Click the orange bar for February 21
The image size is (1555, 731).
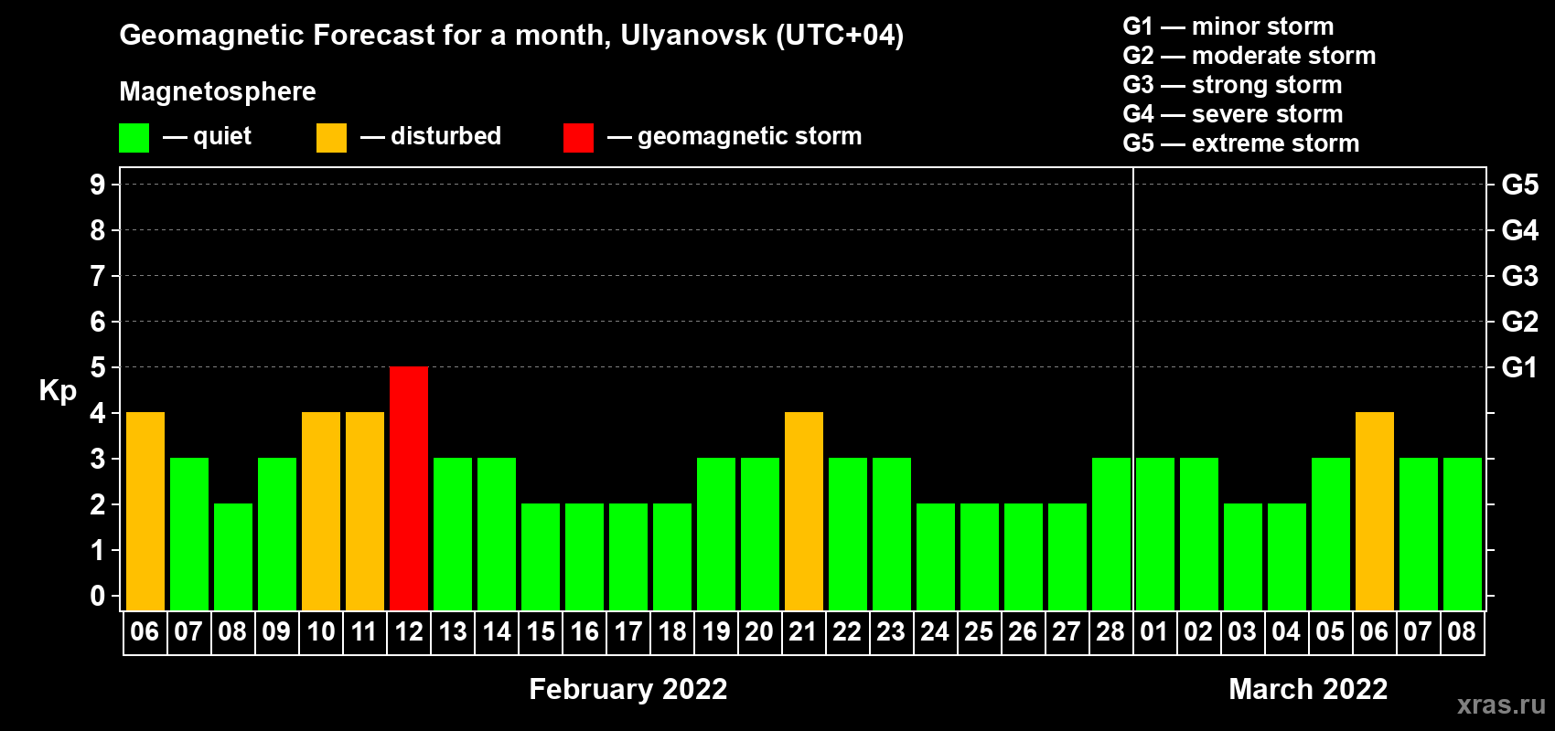[x=804, y=512]
